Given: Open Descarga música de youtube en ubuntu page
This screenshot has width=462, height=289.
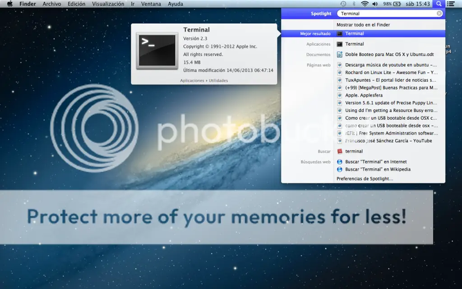Looking at the screenshot, I should tap(391, 65).
